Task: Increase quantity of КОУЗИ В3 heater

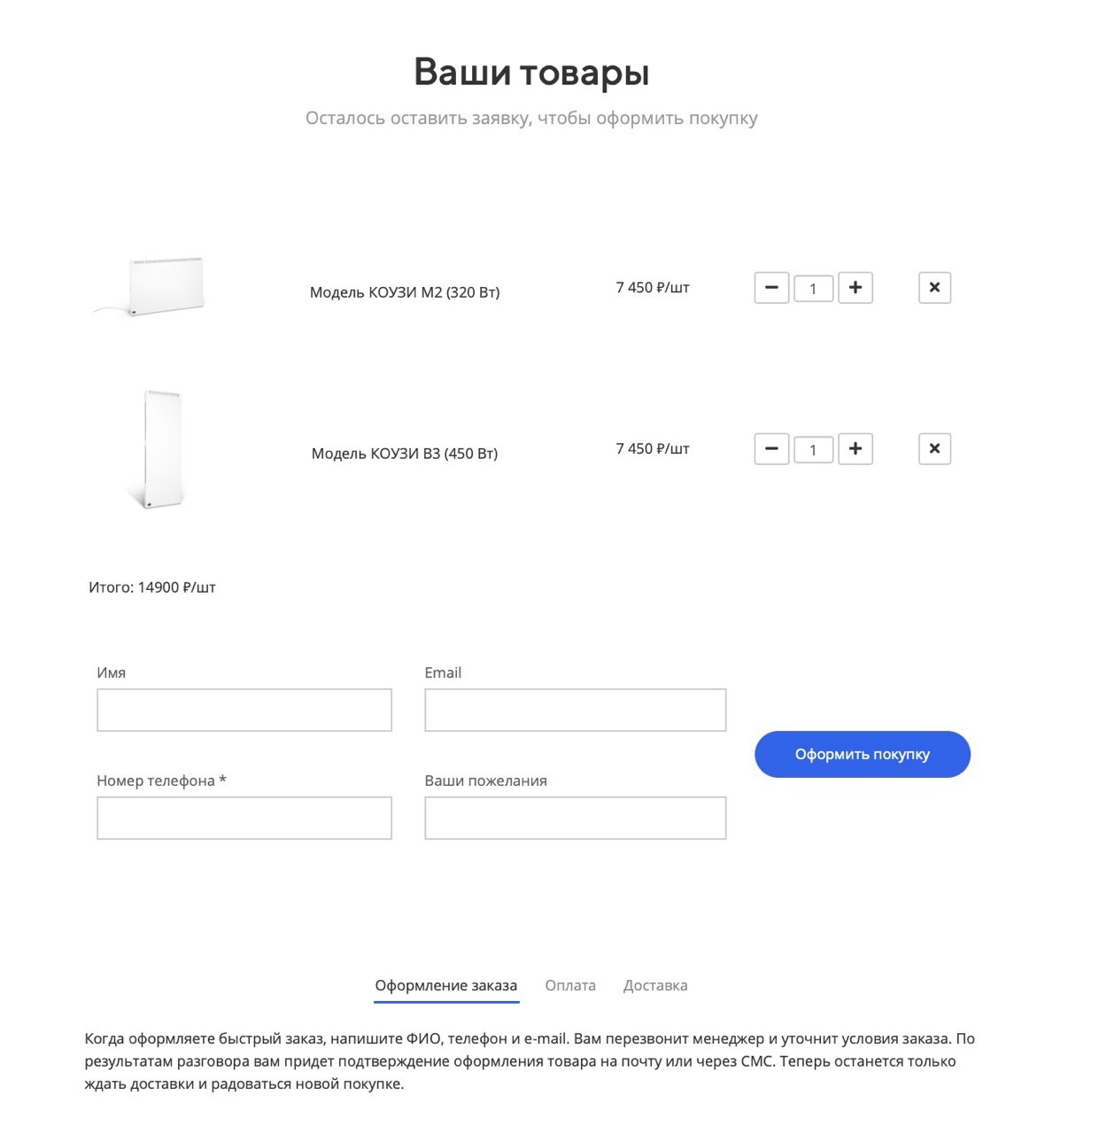Action: tap(855, 449)
